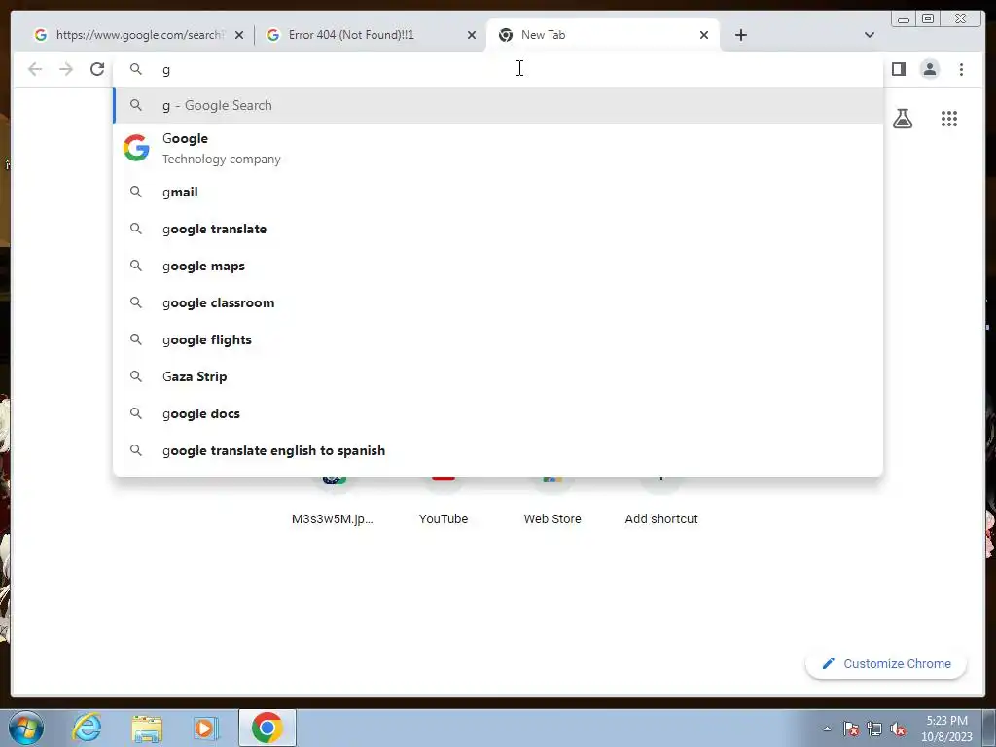Open the YouTube shortcut

(x=444, y=502)
